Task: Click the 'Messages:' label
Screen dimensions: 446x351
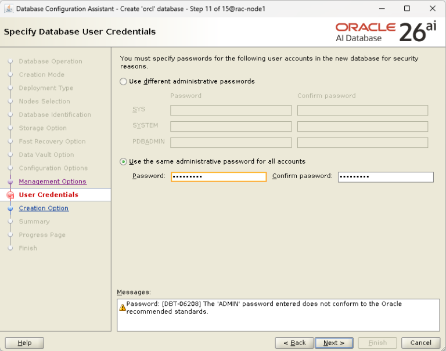Action: pos(134,292)
